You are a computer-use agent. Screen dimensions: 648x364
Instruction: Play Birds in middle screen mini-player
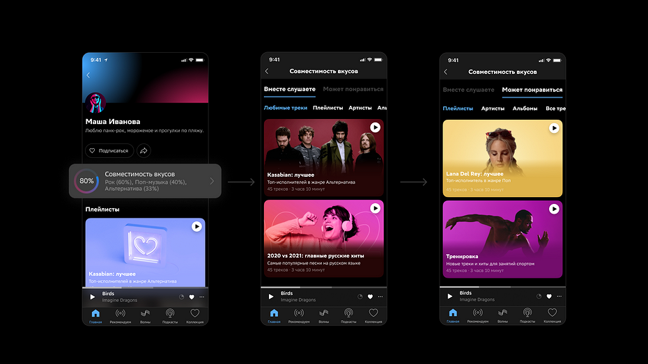point(270,296)
